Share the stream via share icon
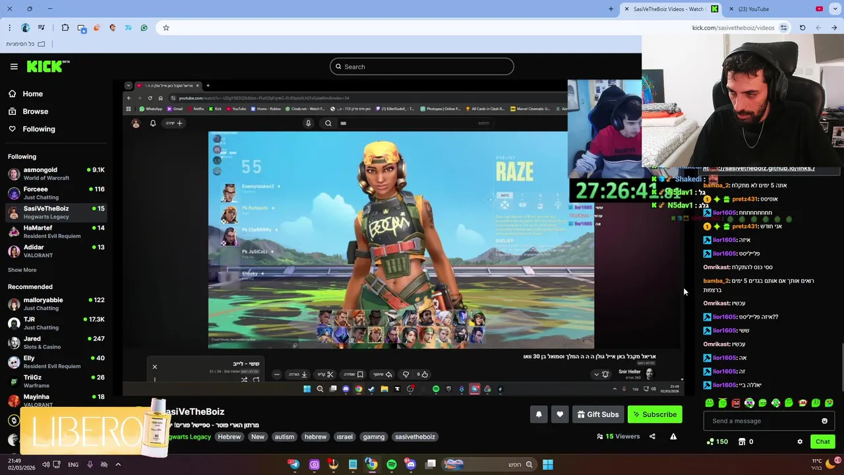The width and height of the screenshot is (844, 475). 652,436
